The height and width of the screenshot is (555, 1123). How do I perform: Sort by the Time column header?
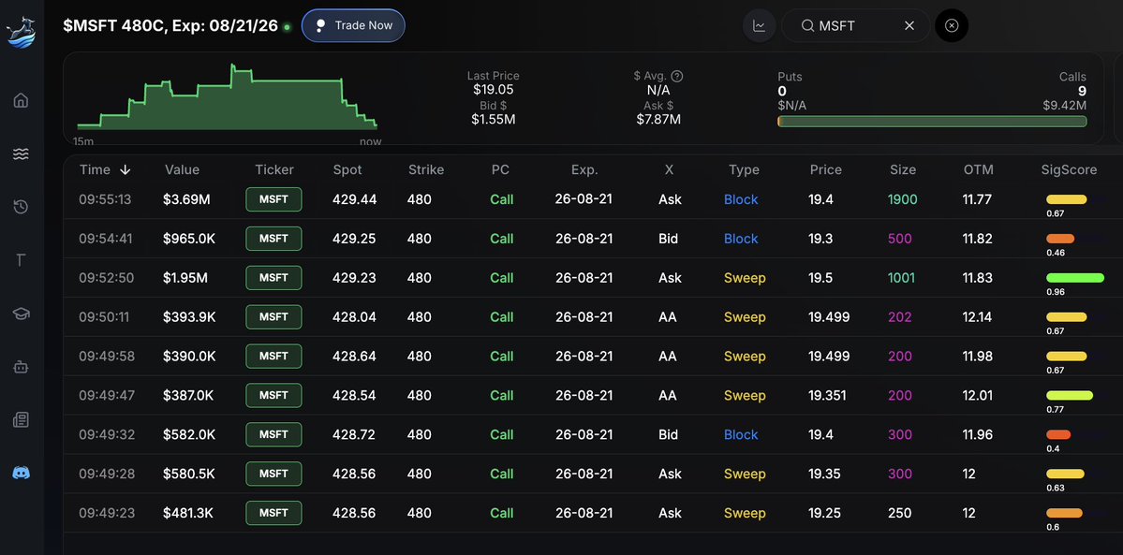(x=105, y=169)
